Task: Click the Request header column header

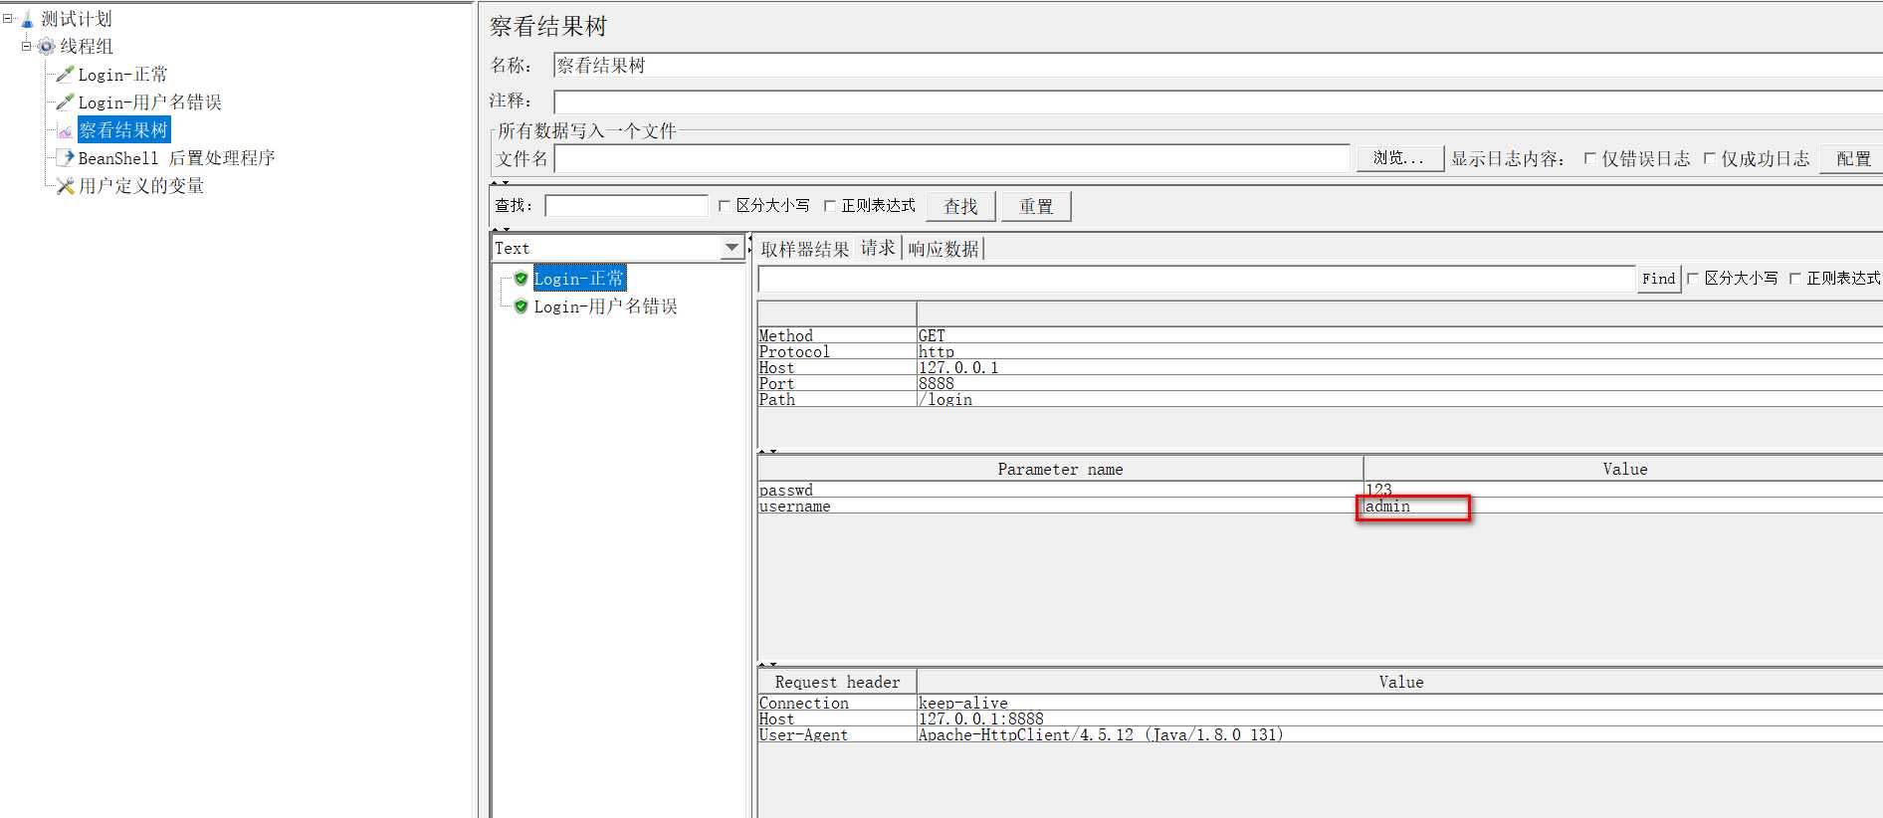Action: [837, 682]
